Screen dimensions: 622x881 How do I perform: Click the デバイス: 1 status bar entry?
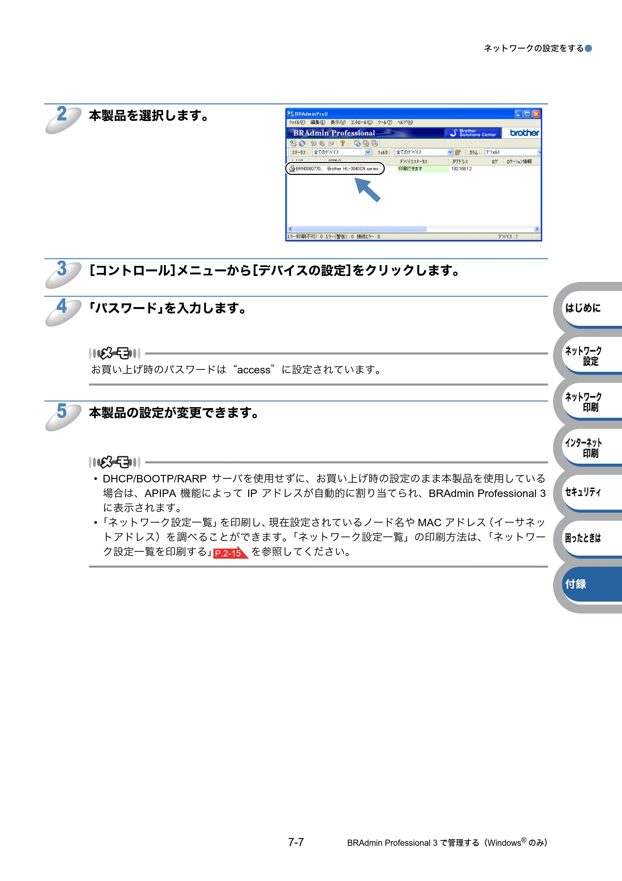click(508, 237)
